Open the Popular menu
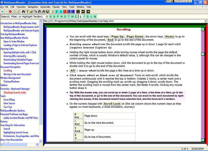 click(56, 7)
